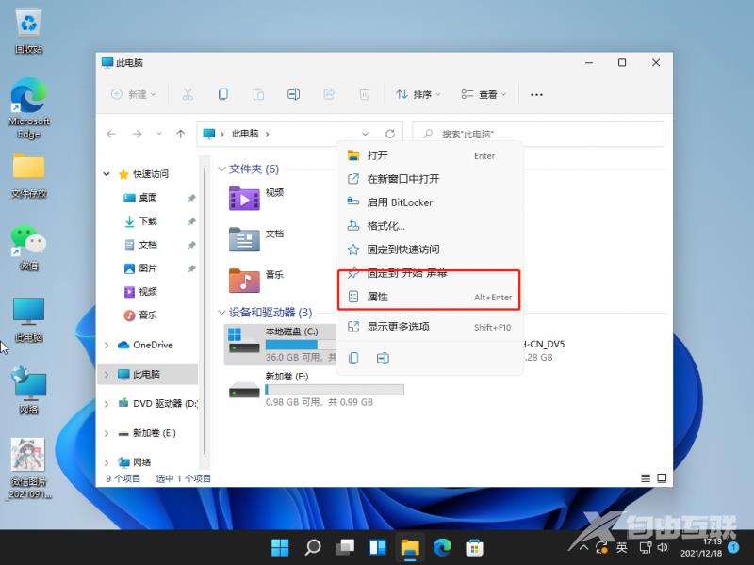This screenshot has height=565, width=754.
Task: Select the 微信 desktop shortcut
Action: tap(29, 249)
